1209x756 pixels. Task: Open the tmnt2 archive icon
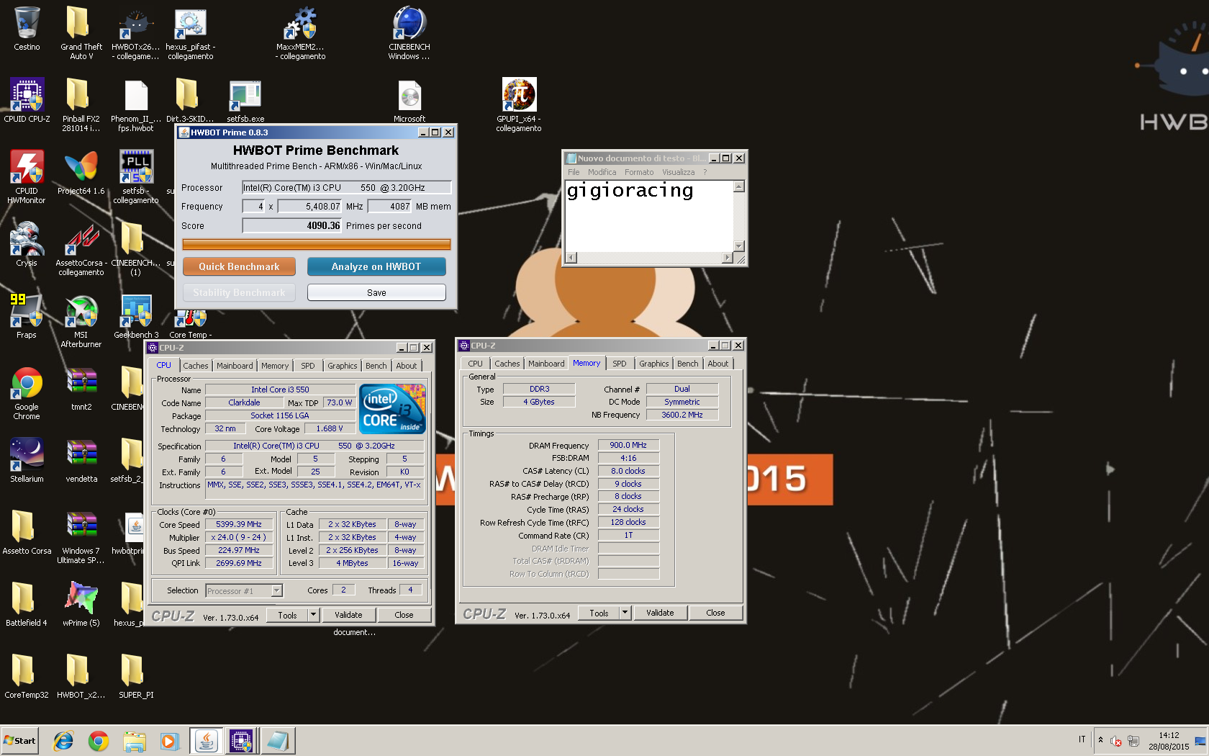81,389
